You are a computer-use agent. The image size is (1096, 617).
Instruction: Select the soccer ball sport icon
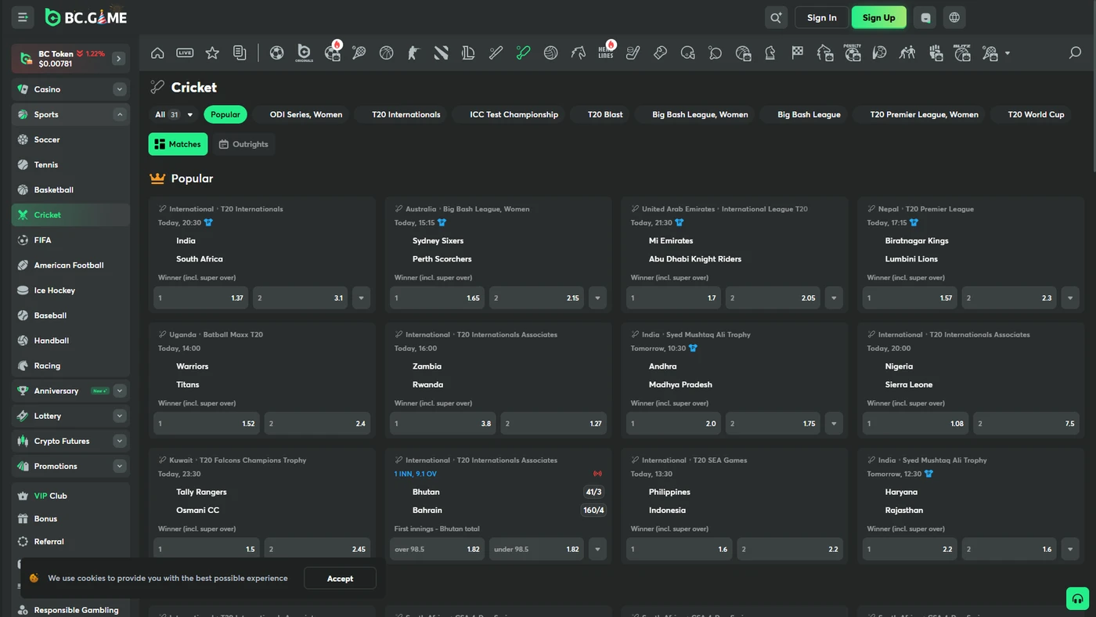coord(276,53)
